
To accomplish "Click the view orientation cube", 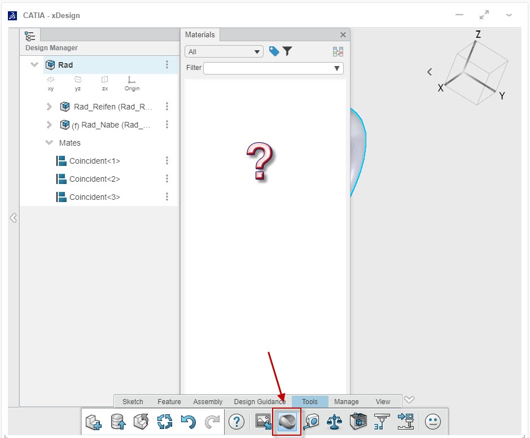I will pyautogui.click(x=476, y=72).
